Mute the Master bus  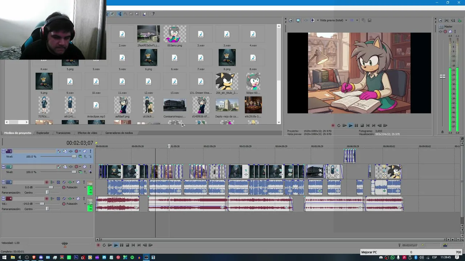pos(450,32)
